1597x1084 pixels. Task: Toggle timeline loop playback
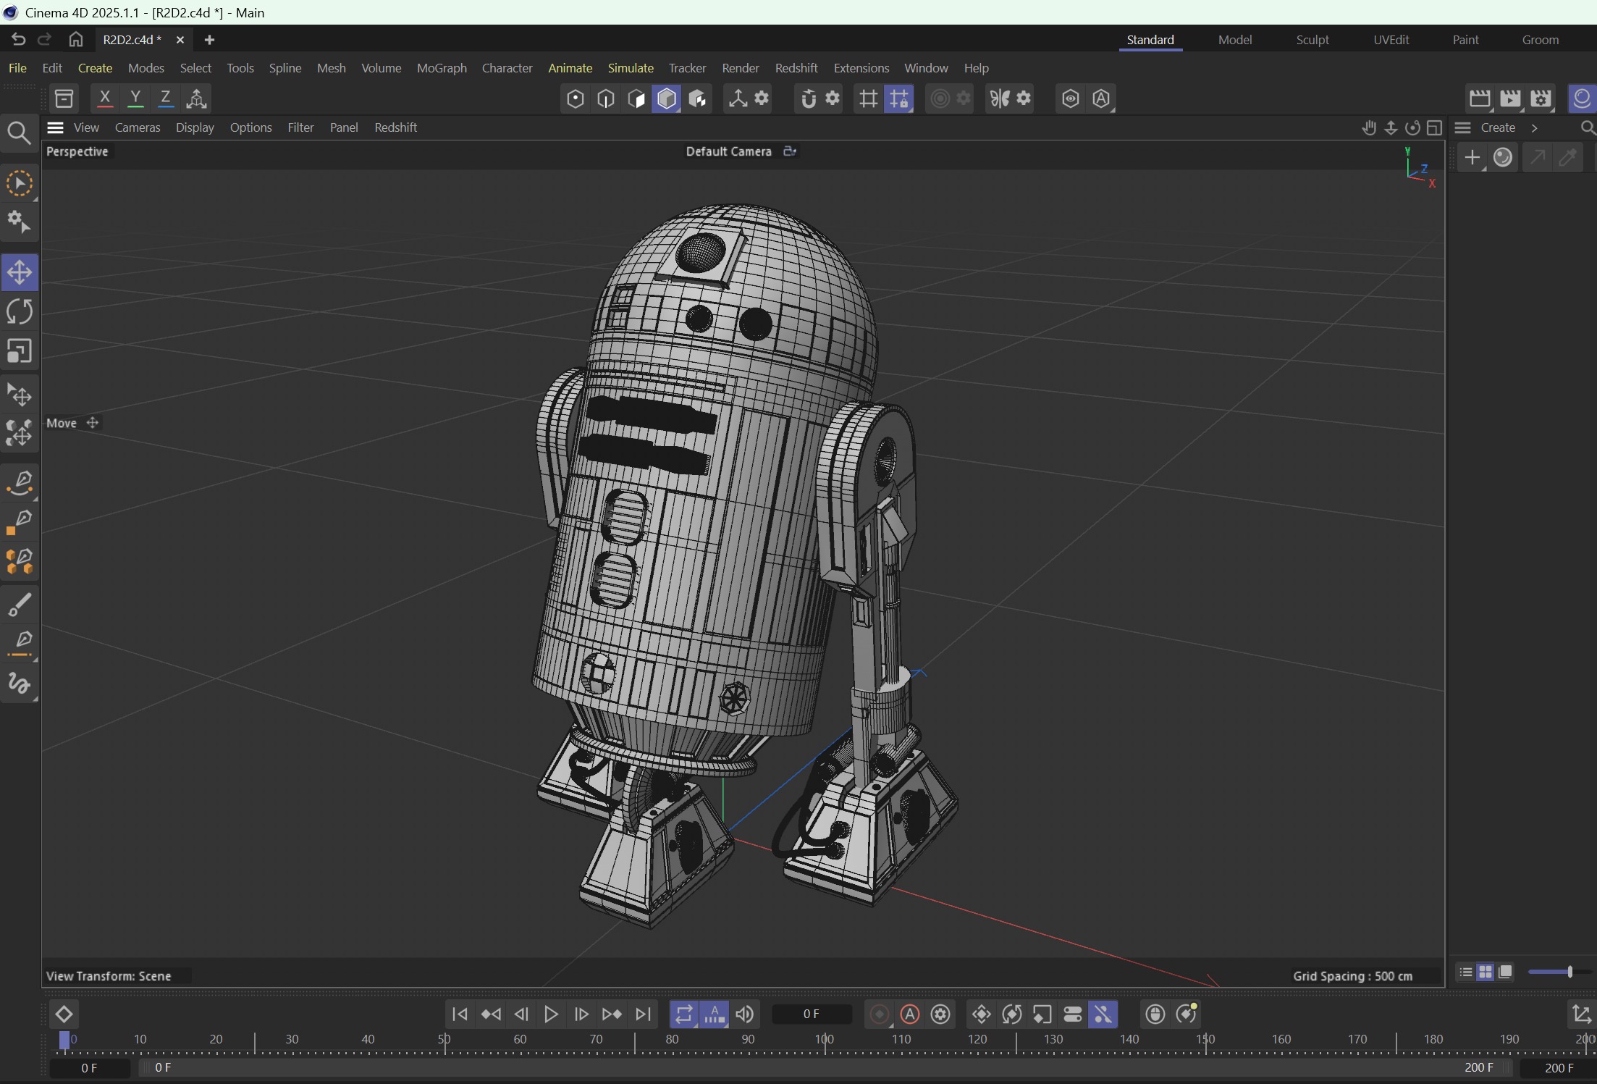click(x=684, y=1014)
